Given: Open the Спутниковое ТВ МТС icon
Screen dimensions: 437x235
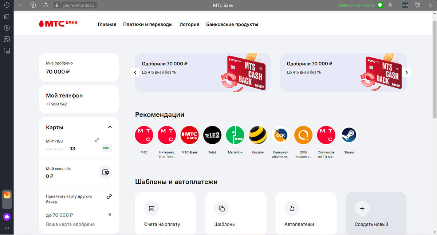Looking at the screenshot, I should (326, 135).
